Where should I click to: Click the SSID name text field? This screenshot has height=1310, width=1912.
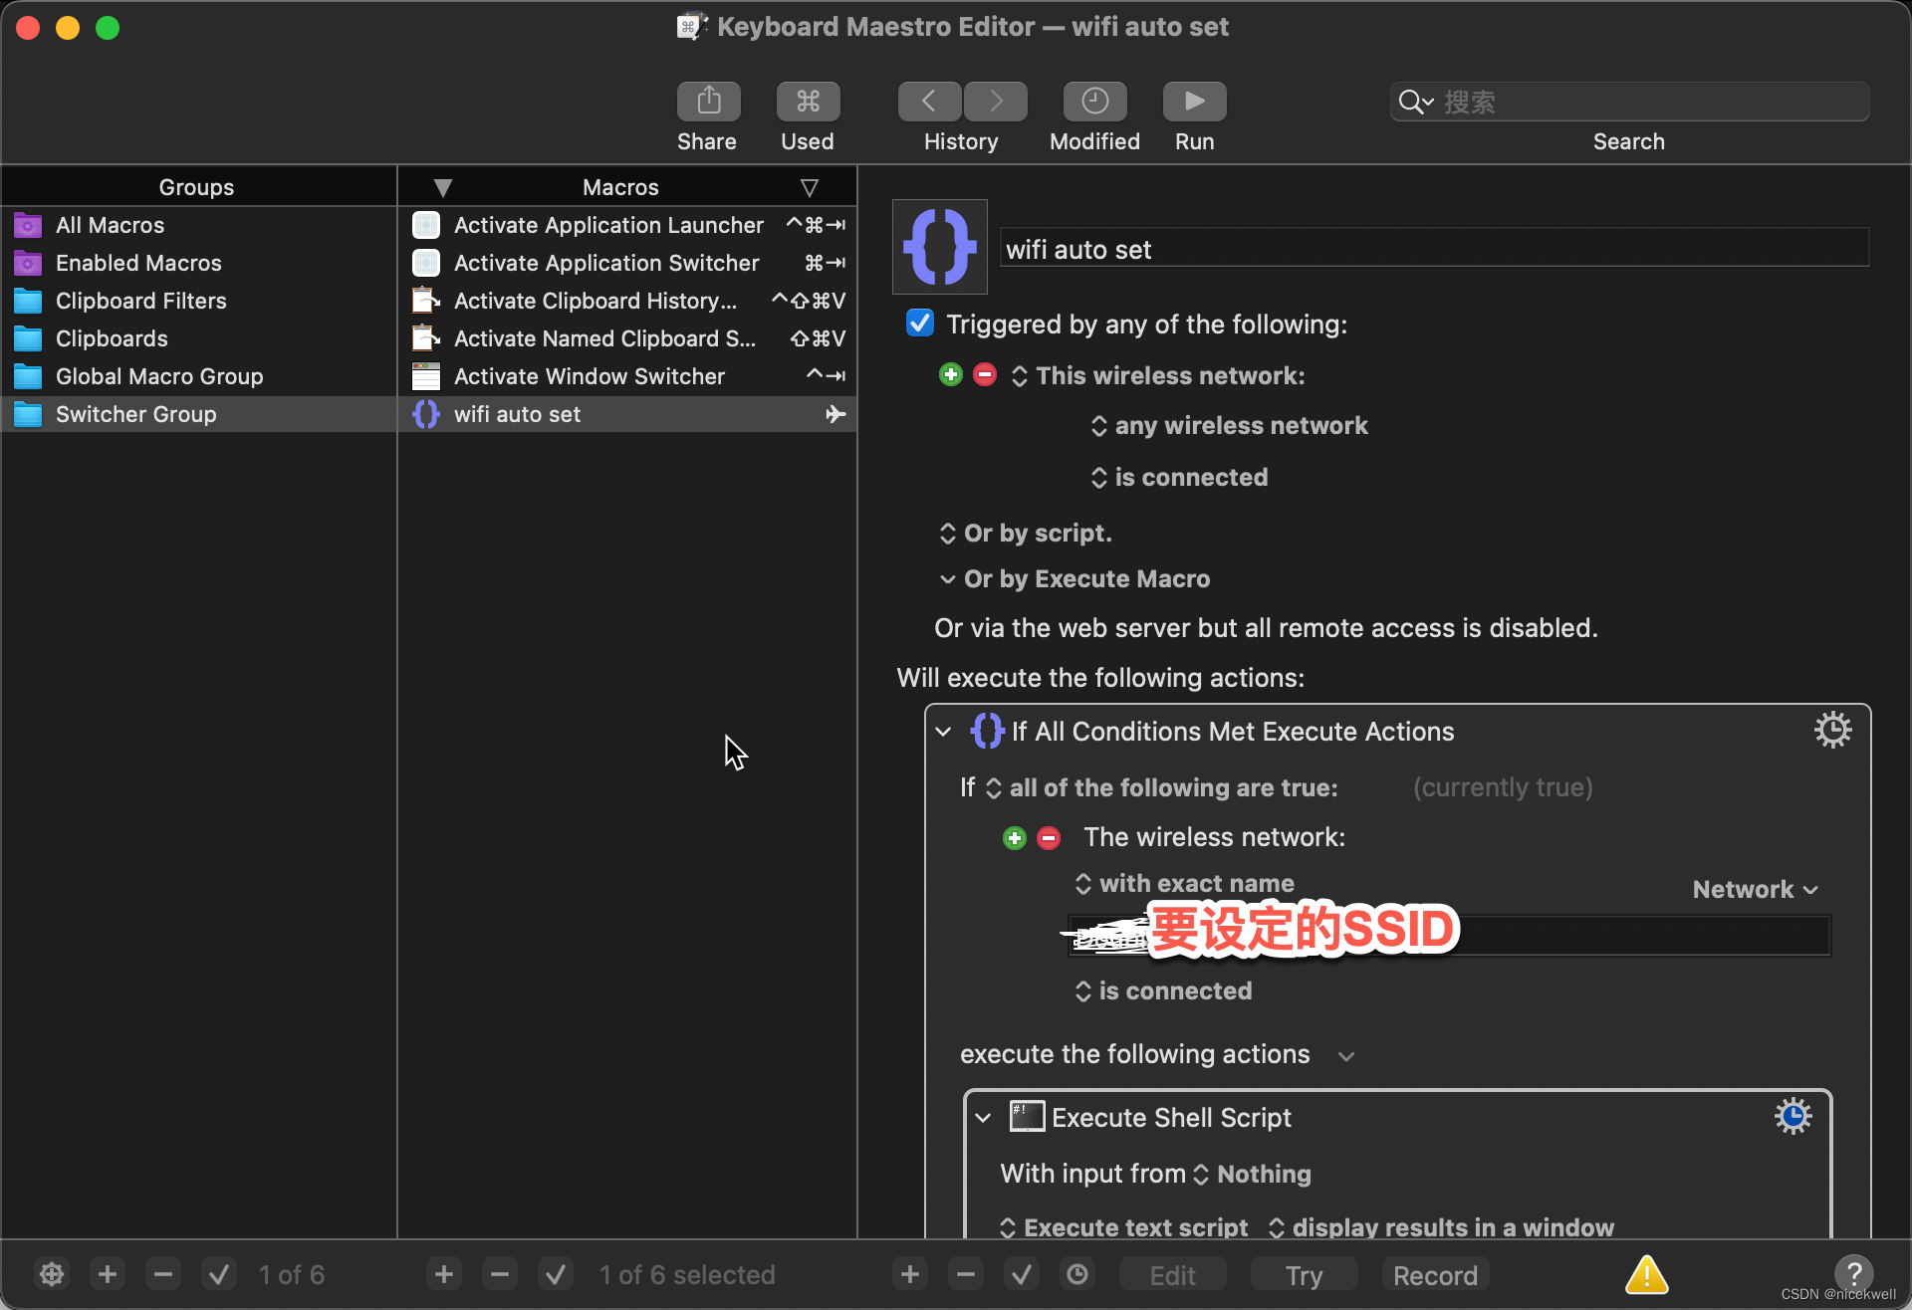[x=1450, y=934]
